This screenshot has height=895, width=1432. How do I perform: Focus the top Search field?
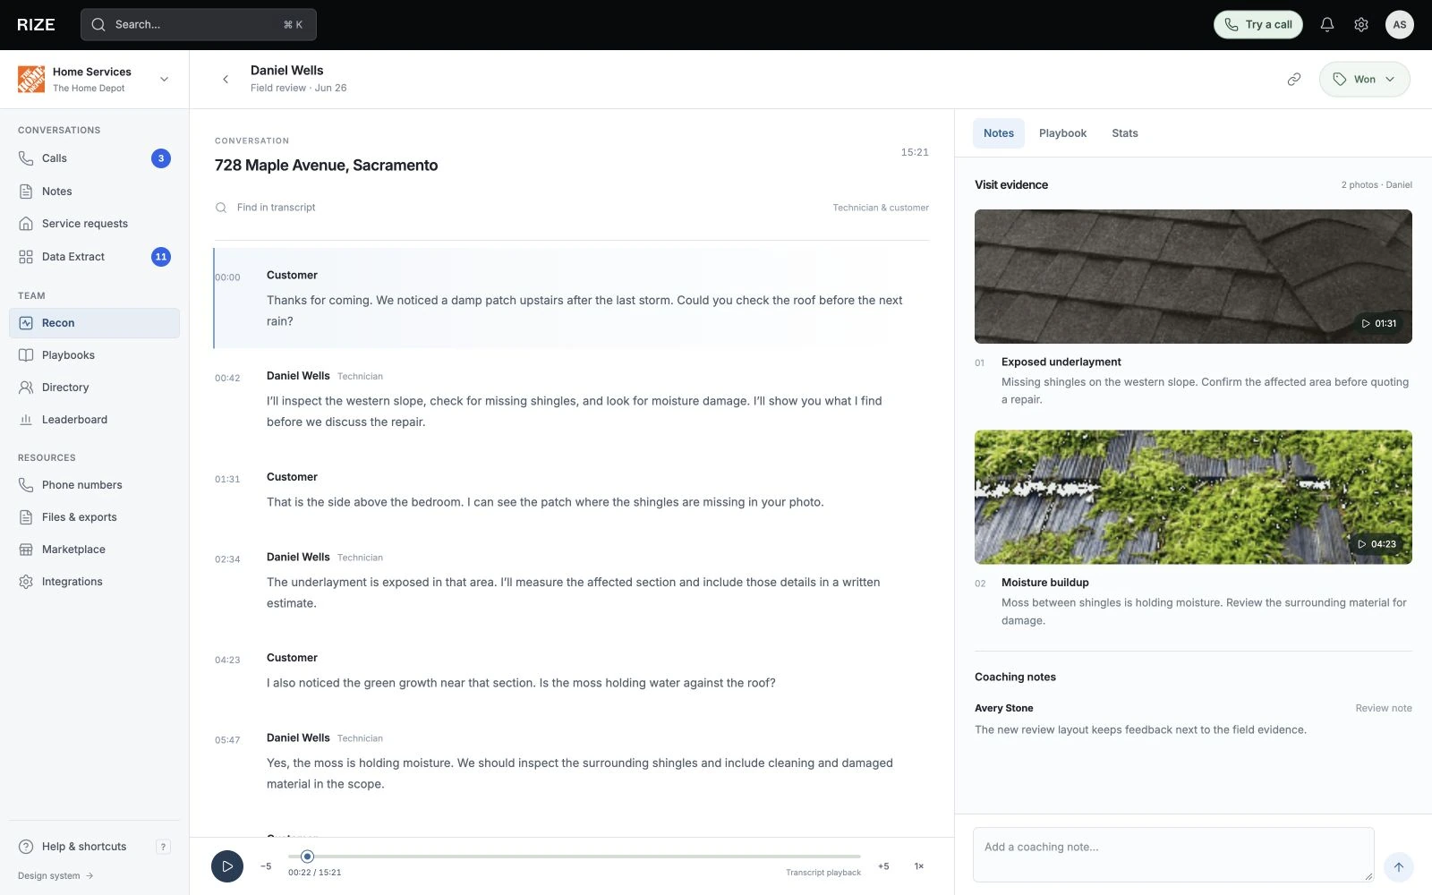[x=199, y=25]
